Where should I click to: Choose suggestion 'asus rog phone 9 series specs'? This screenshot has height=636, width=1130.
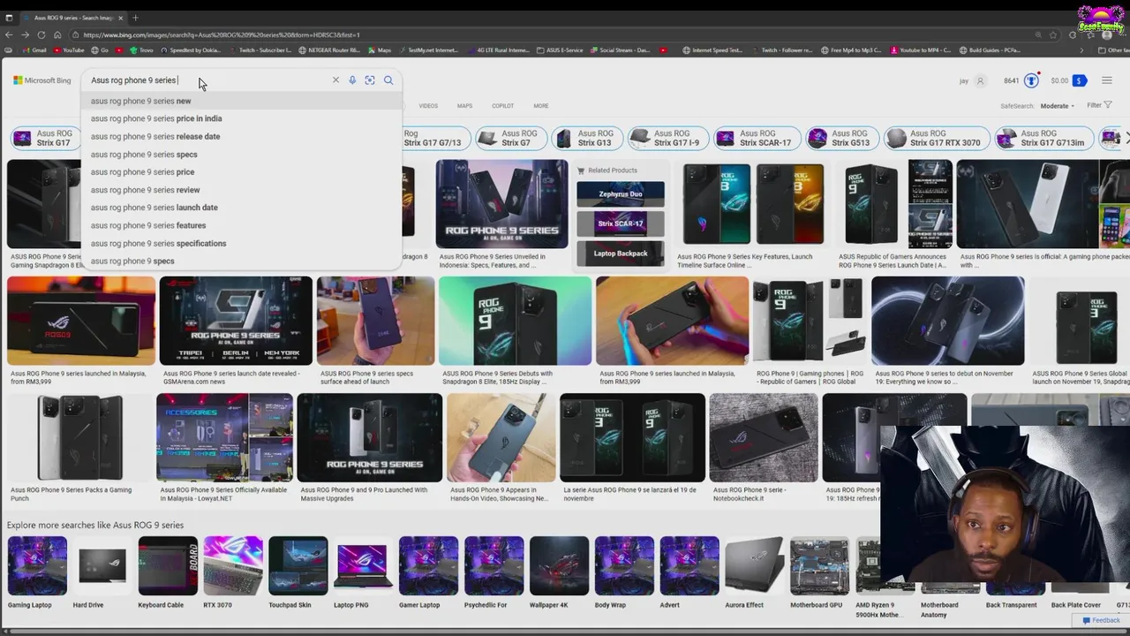coord(241,155)
